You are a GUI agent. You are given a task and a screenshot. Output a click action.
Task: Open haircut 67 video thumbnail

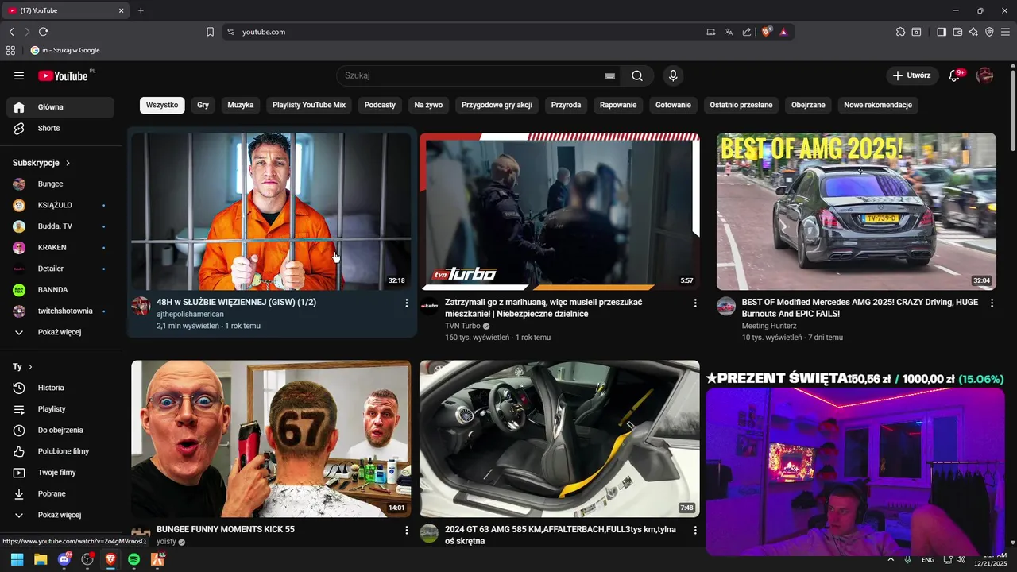point(271,439)
